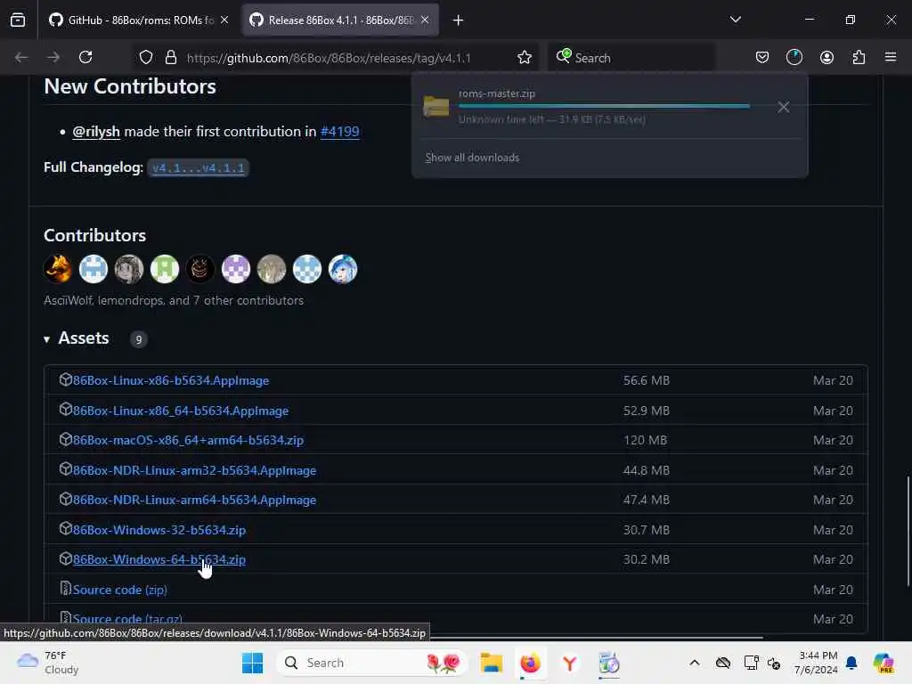
Task: Open a new browser tab
Action: (459, 20)
